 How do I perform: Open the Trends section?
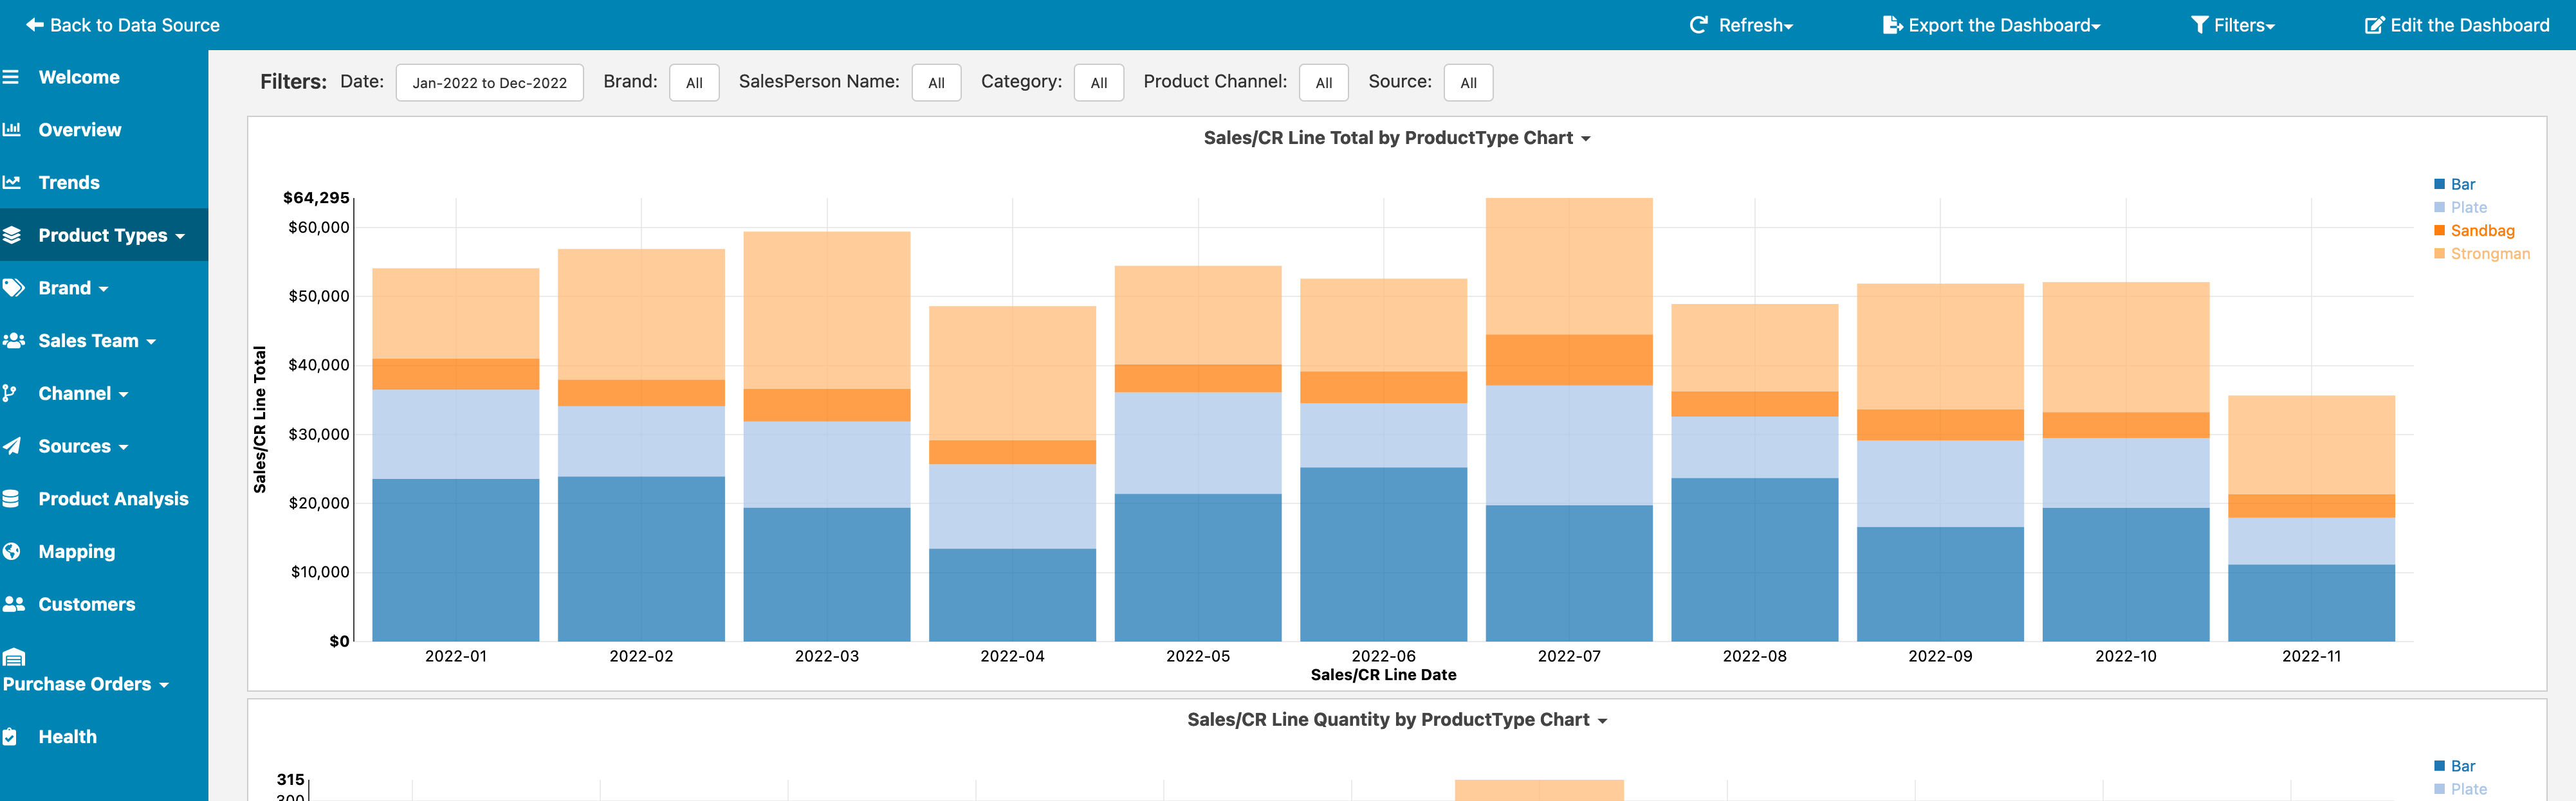click(69, 183)
